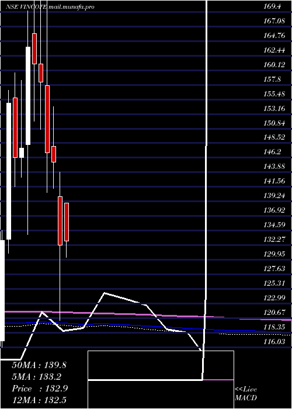292x409 pixels.
Task: Click the 136.92 price axis label
Action: [x=274, y=210]
